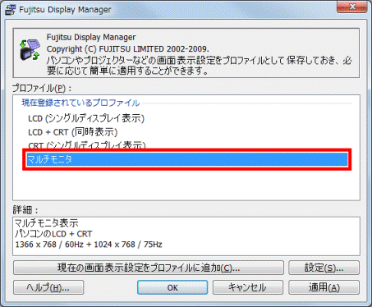Open 設定(S)... settings button
The height and width of the screenshot is (307, 372).
point(324,268)
